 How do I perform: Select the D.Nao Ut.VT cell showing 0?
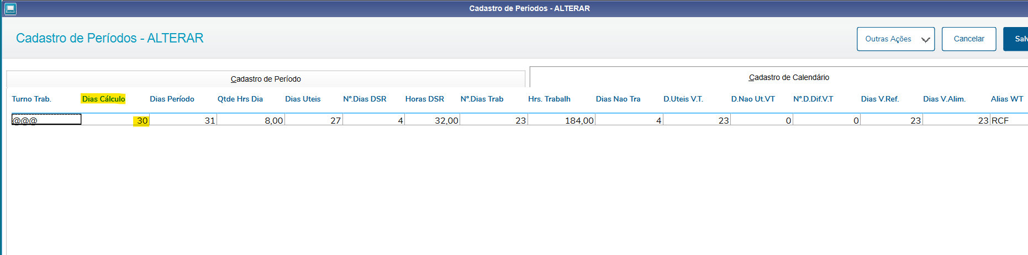(762, 120)
